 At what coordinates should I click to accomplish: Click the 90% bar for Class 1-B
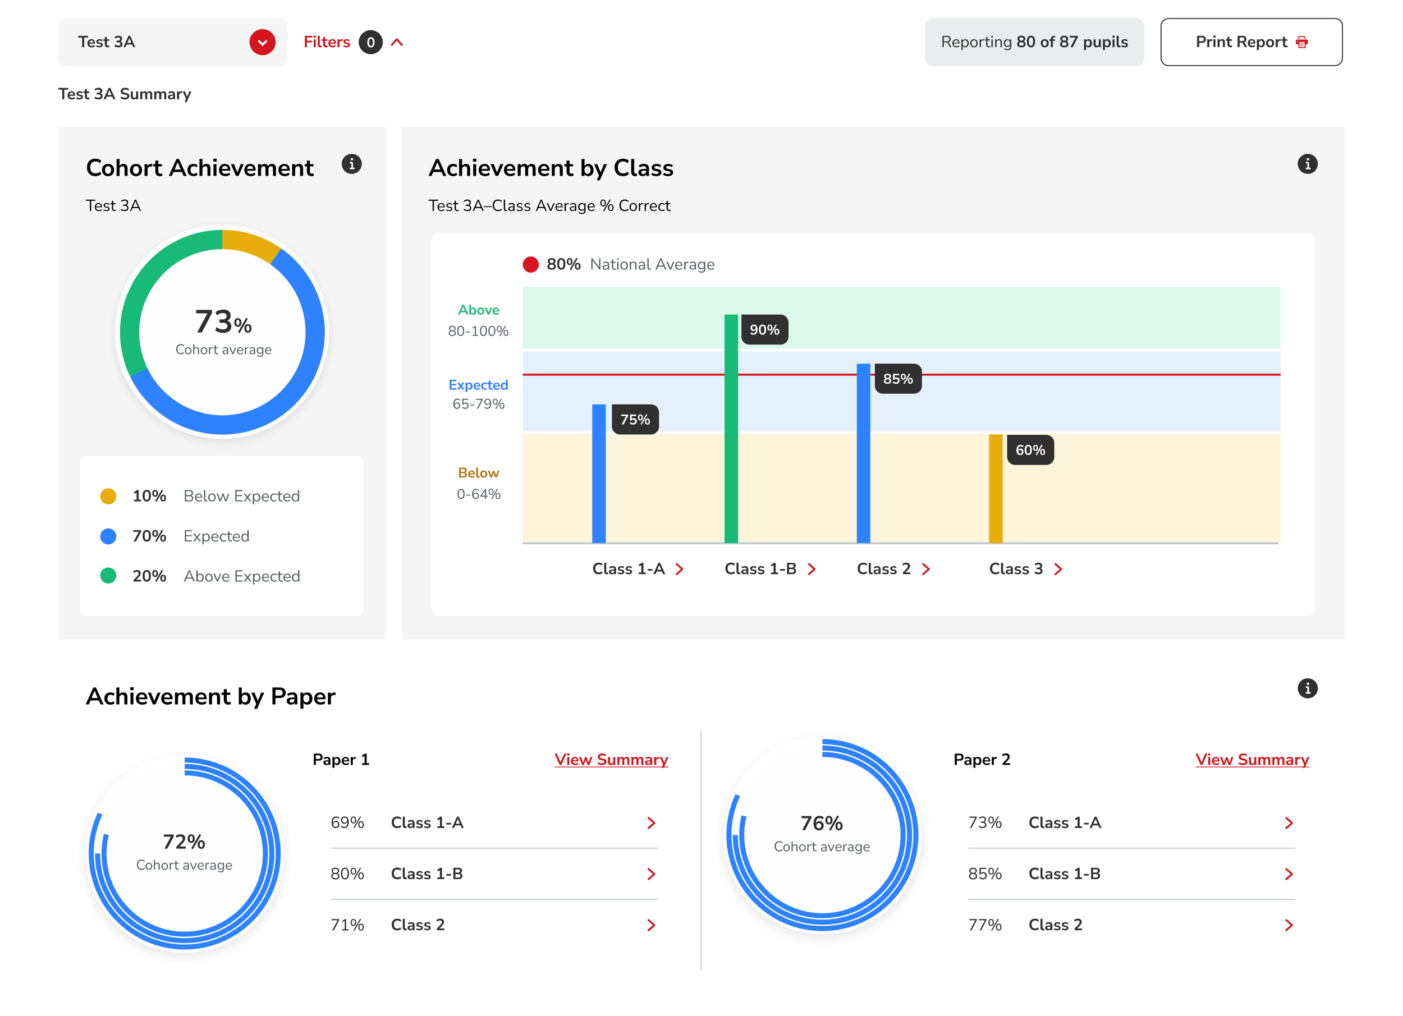[731, 428]
